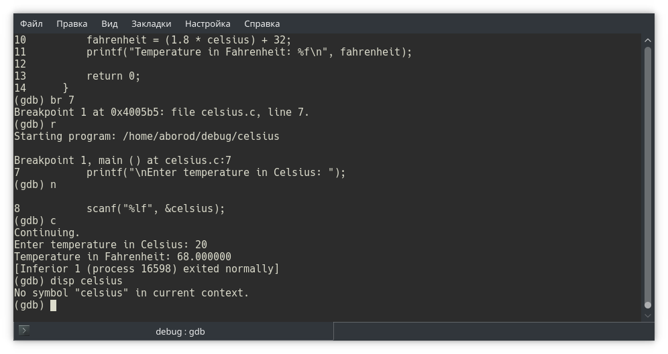Open the Закладки menu
The height and width of the screenshot is (354, 668).
pyautogui.click(x=151, y=23)
